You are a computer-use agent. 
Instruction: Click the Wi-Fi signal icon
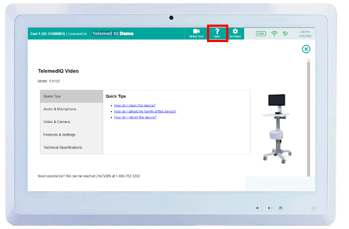[274, 34]
